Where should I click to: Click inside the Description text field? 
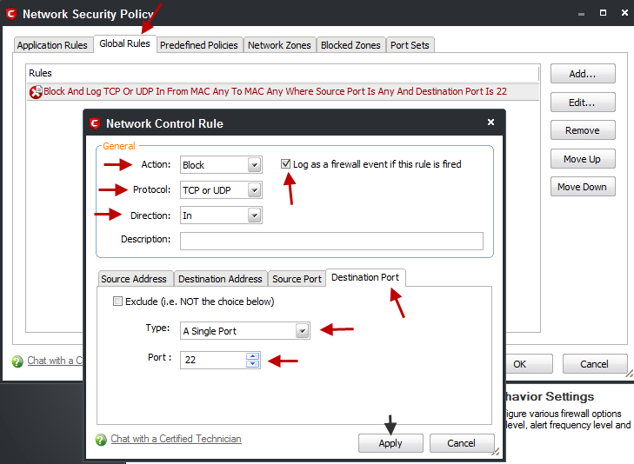[x=331, y=241]
